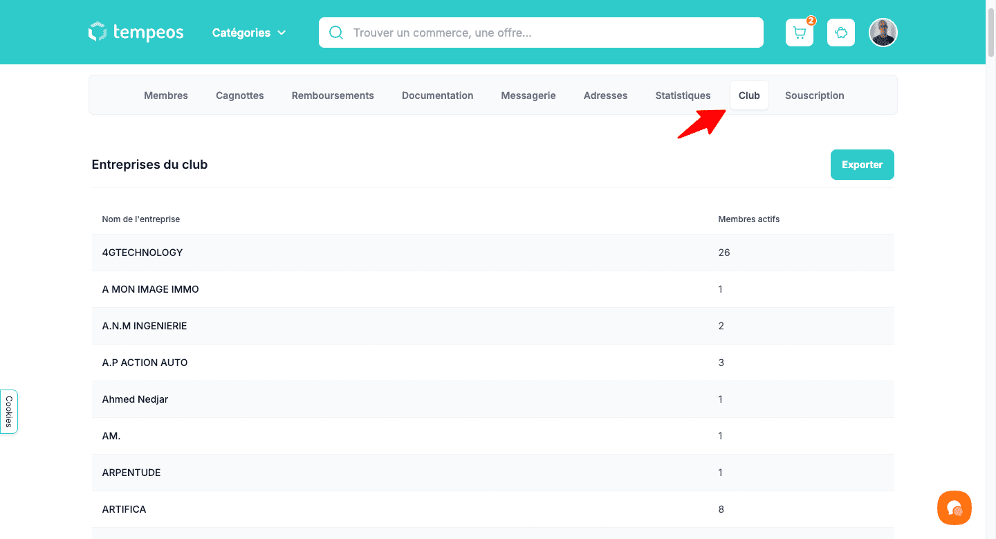Switch to the Adresses tab
This screenshot has width=996, height=539.
(x=605, y=95)
